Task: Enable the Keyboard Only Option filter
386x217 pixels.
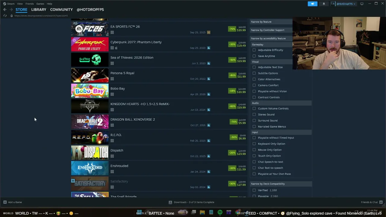Action: tap(254, 144)
